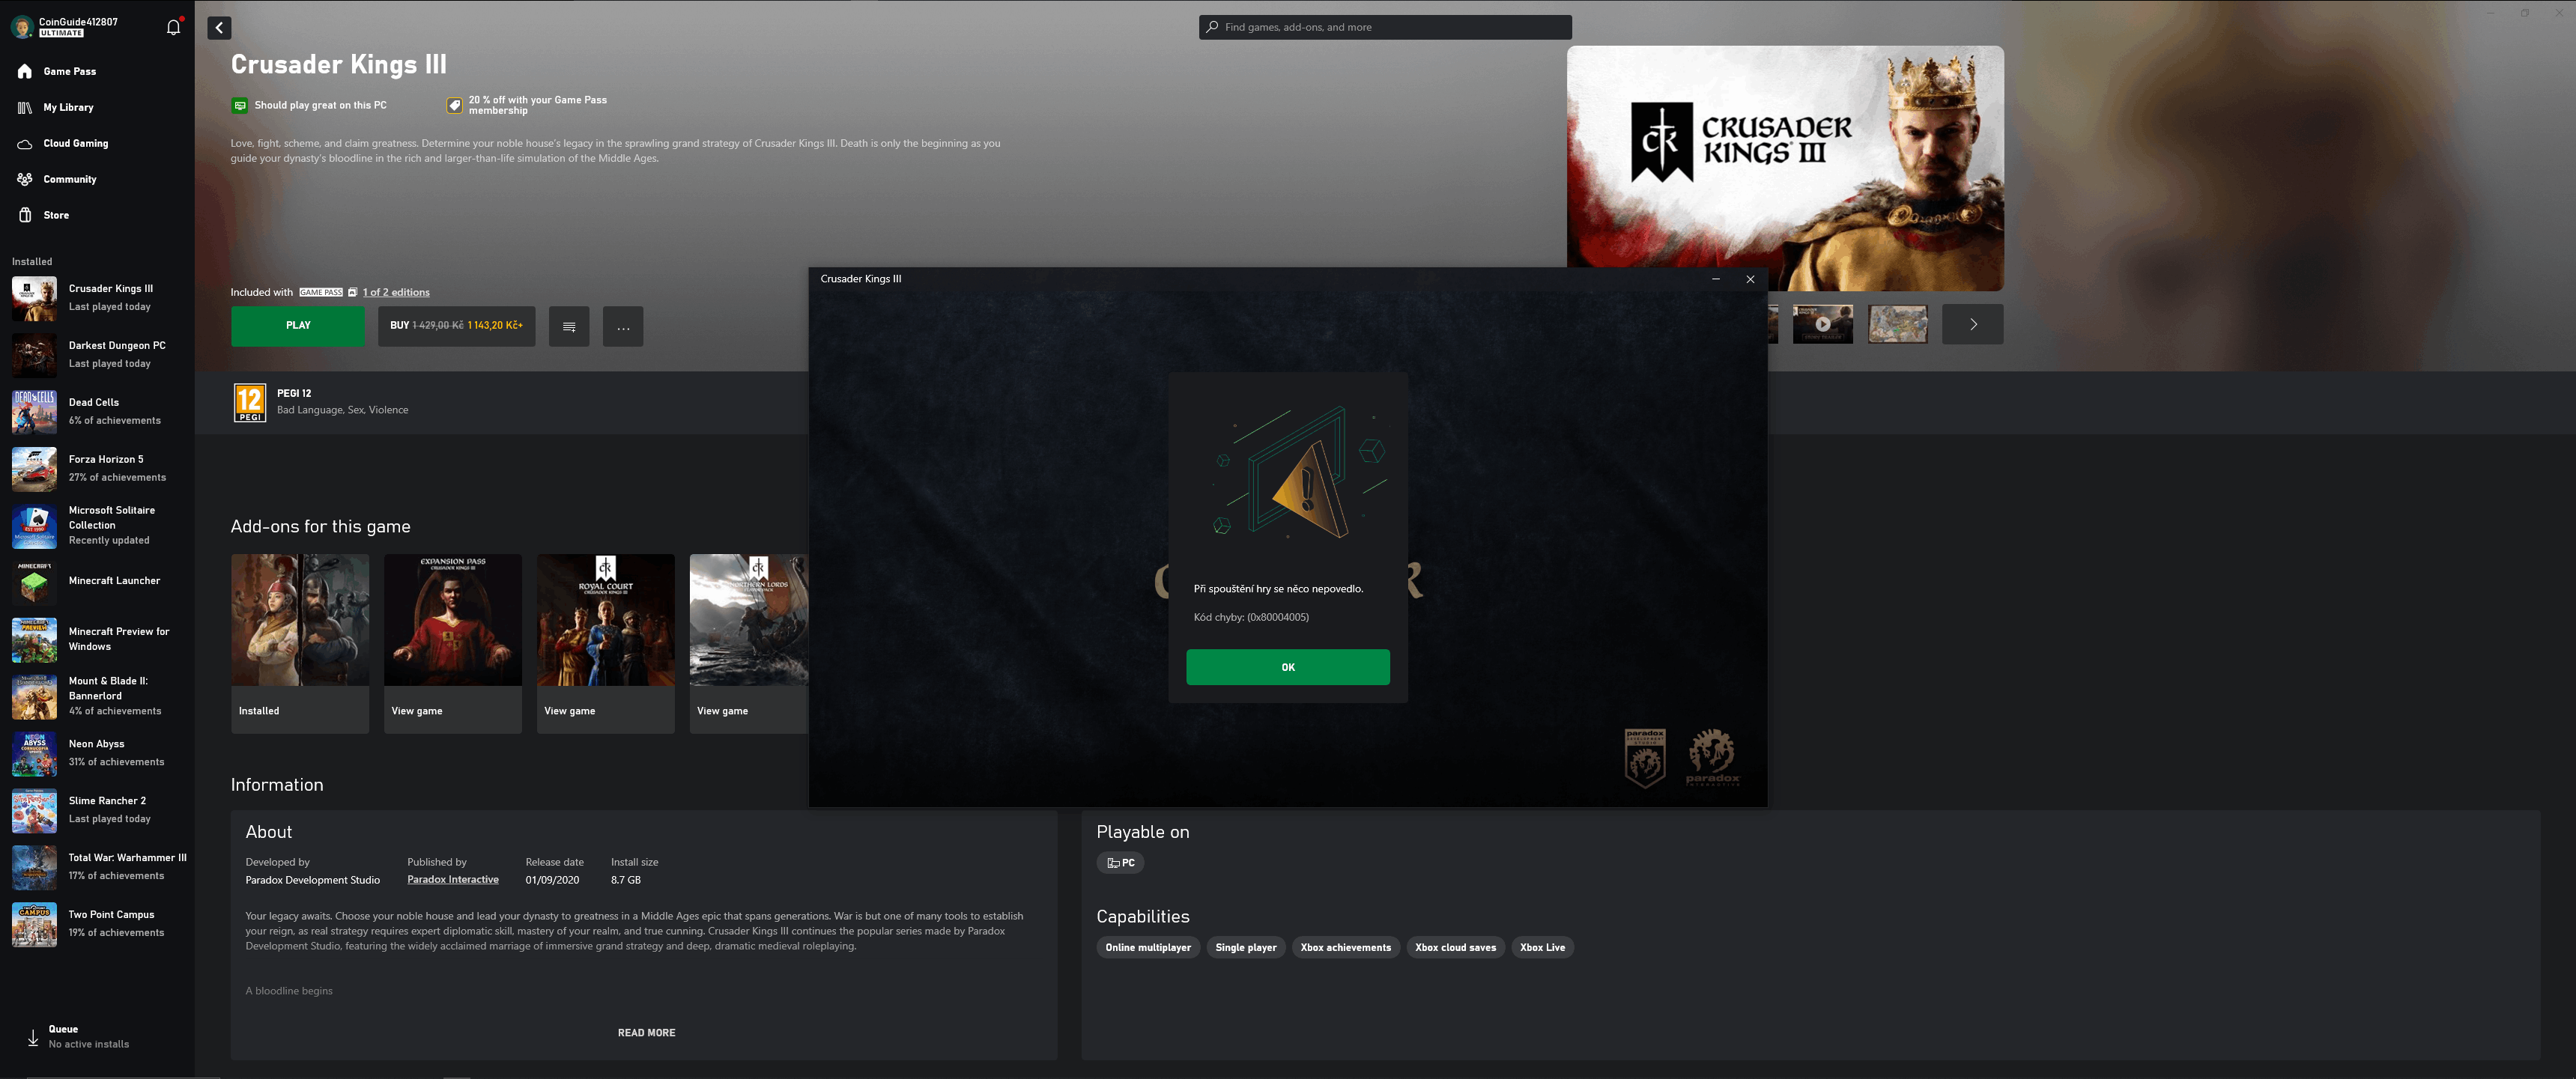Click the Xbox cloud saves chip
The width and height of the screenshot is (2576, 1079).
pos(1455,948)
